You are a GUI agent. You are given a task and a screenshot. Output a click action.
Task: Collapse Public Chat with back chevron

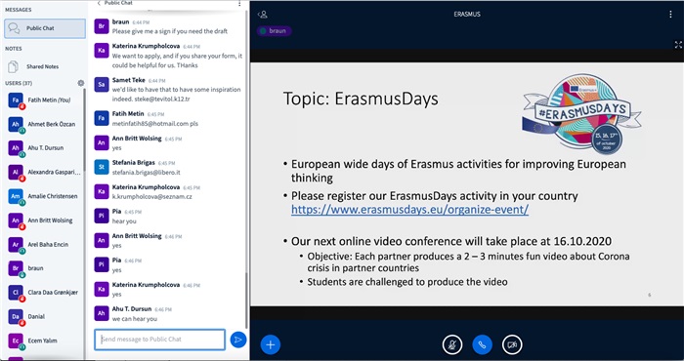(x=99, y=3)
